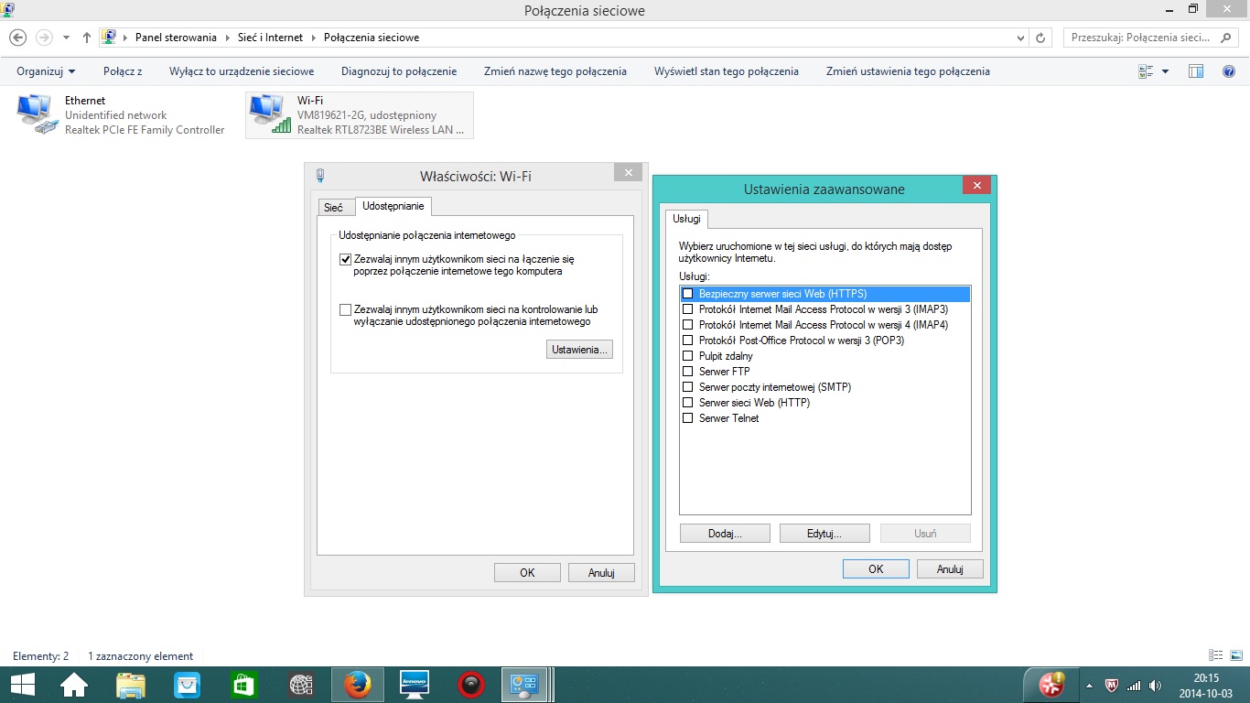1250x703 pixels.
Task: Open the Windows Start button
Action: [23, 685]
